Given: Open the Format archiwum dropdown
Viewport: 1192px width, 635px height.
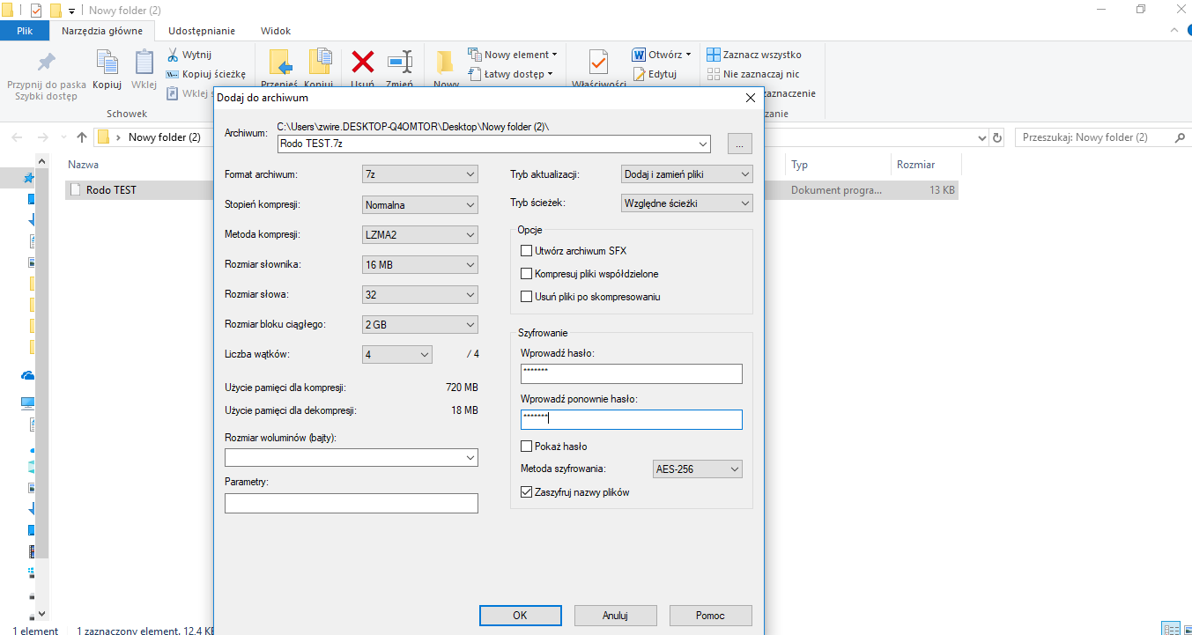Looking at the screenshot, I should click(x=420, y=174).
